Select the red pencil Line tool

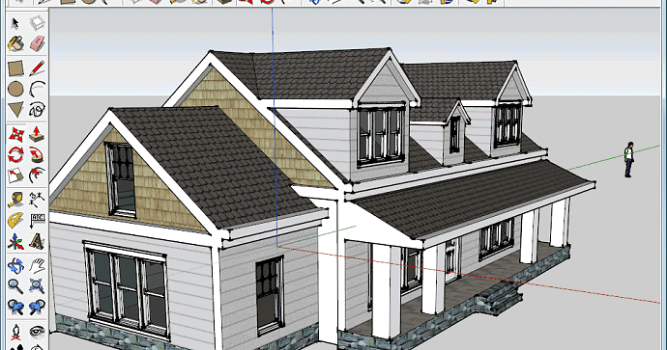click(37, 68)
